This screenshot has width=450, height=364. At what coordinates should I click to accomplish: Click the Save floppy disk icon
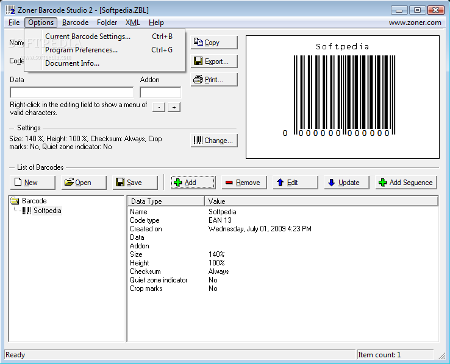[120, 182]
